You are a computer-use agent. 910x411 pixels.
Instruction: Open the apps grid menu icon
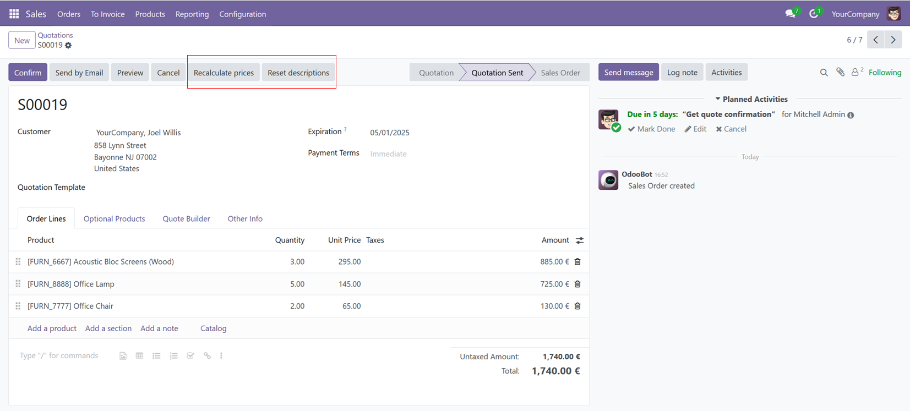(x=14, y=14)
